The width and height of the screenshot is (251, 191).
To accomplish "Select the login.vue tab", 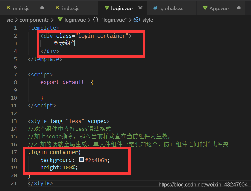I will [123, 8].
